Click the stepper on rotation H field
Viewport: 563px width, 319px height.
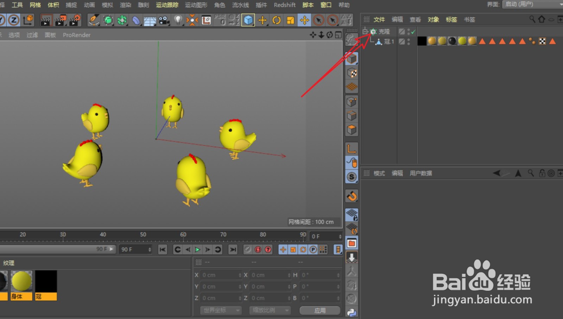click(339, 275)
